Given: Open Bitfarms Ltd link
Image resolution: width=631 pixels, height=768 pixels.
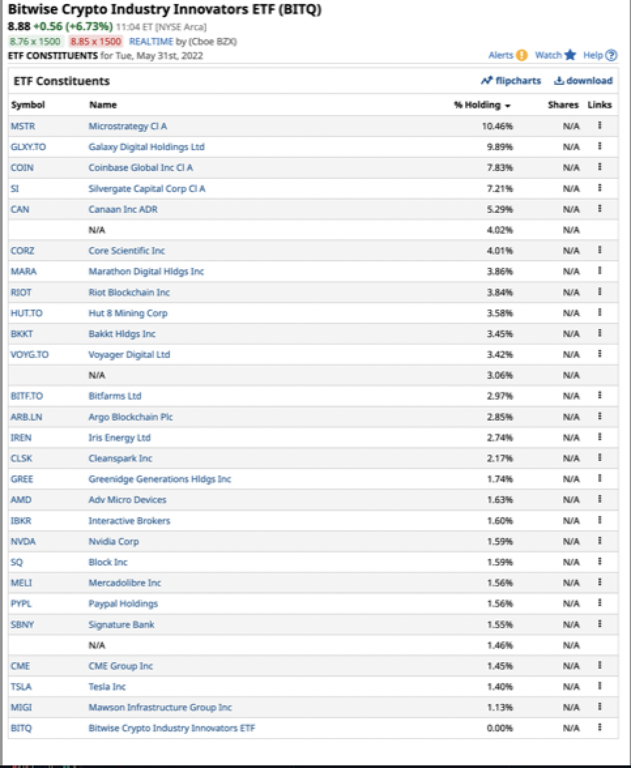Looking at the screenshot, I should click(x=115, y=396).
